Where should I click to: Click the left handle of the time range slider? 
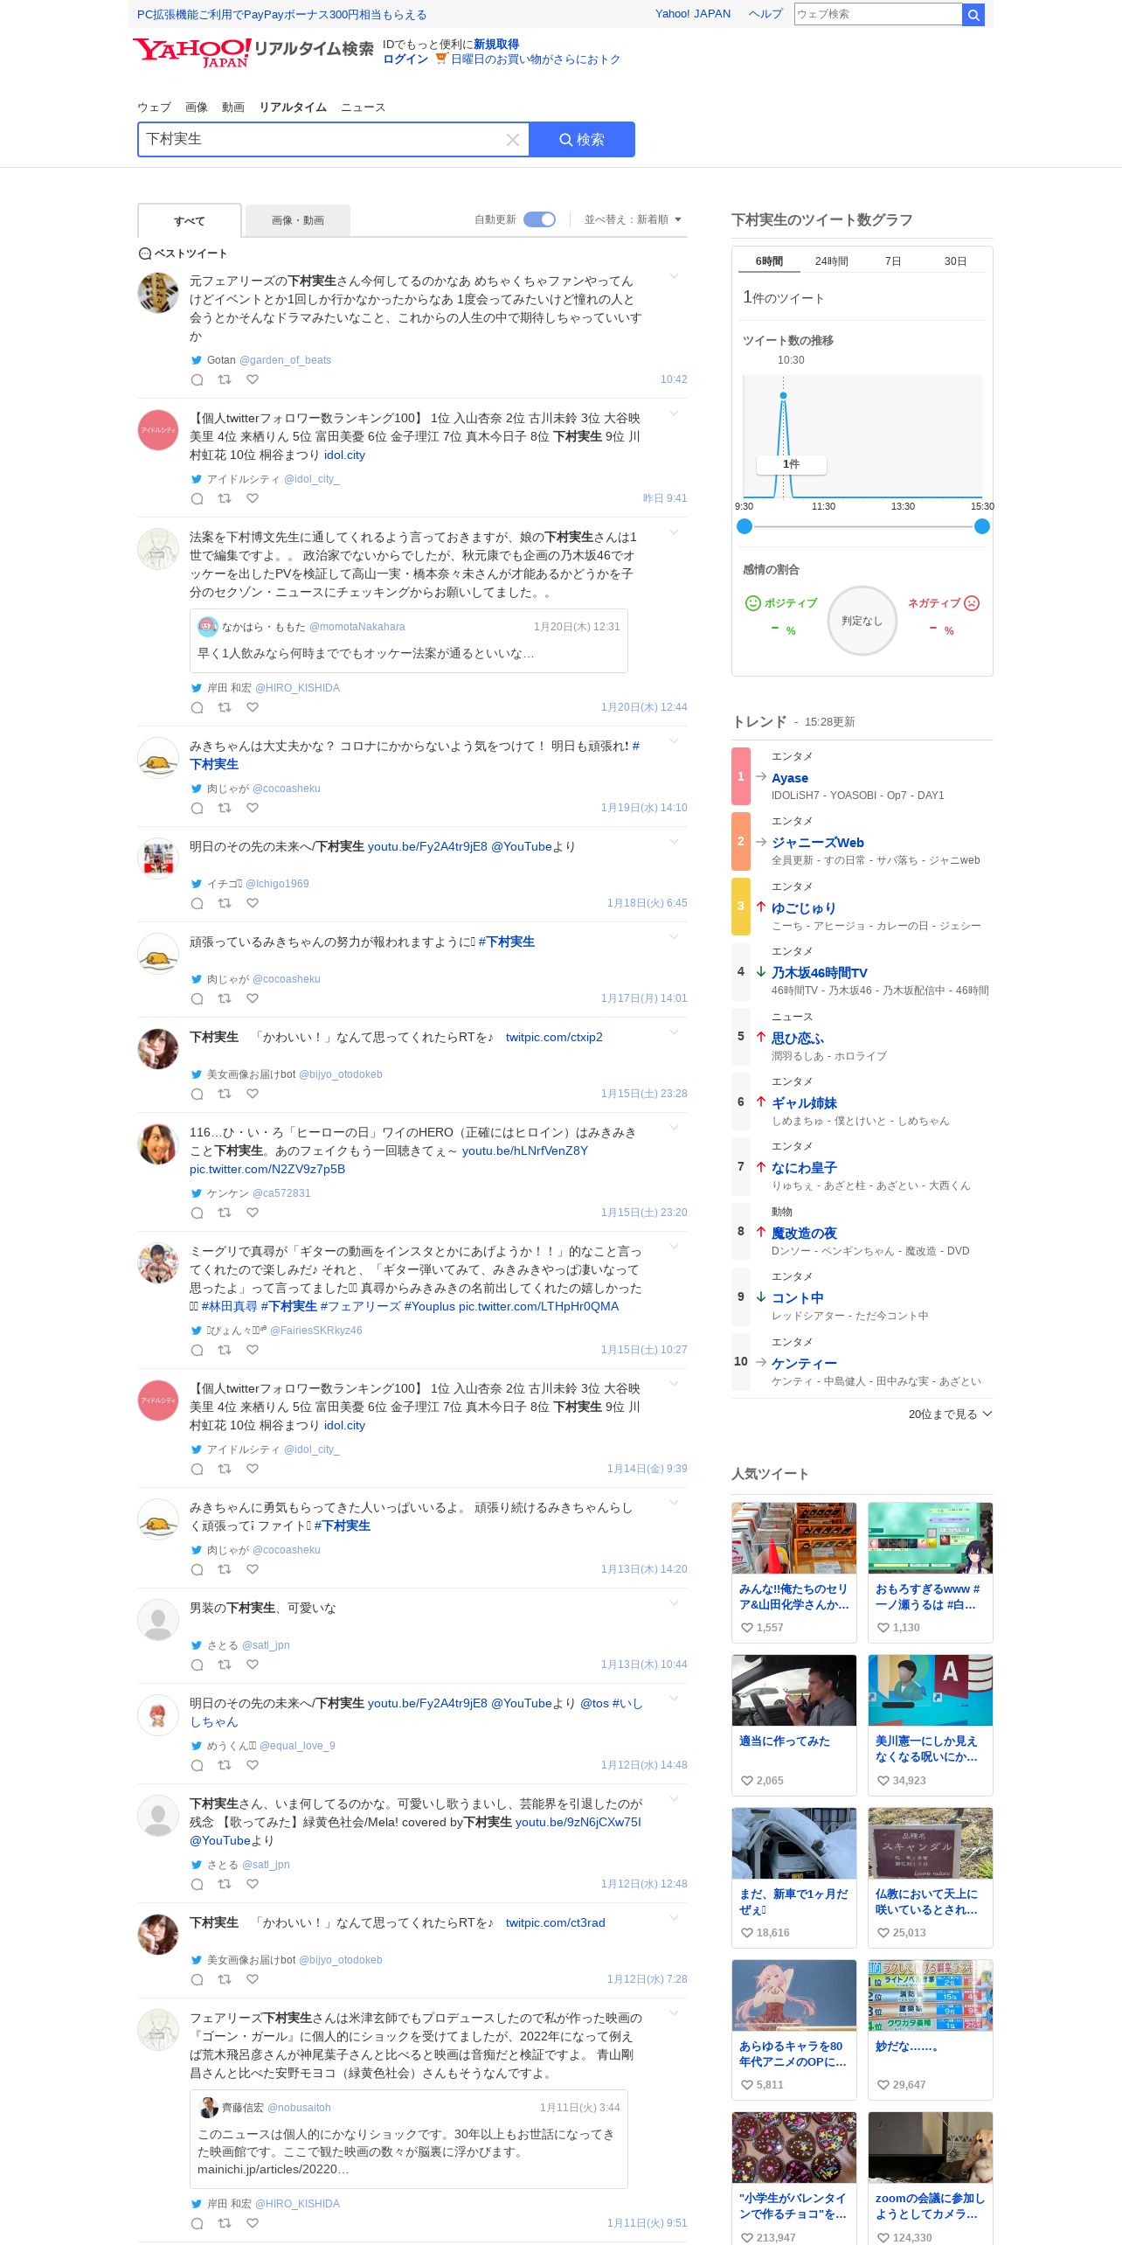point(745,526)
